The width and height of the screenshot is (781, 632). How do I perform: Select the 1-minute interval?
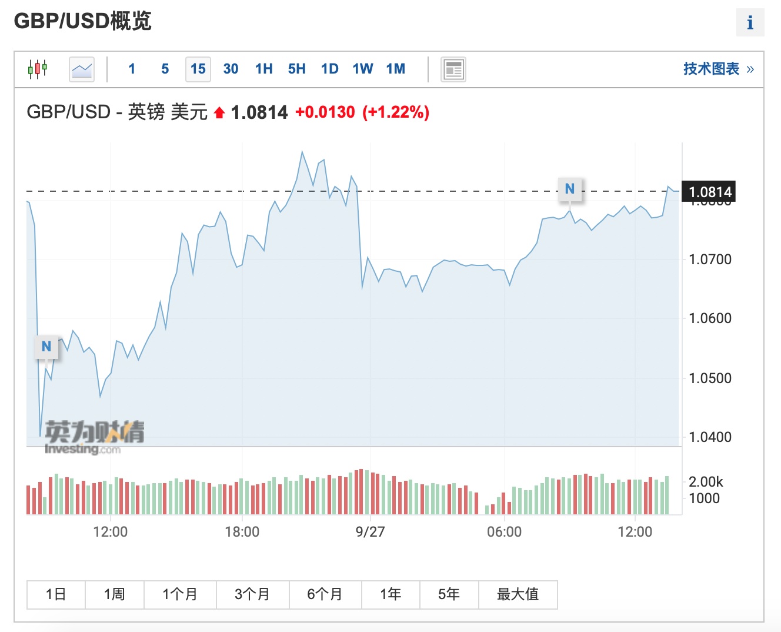tap(132, 69)
